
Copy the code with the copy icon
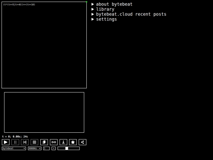coord(44,142)
